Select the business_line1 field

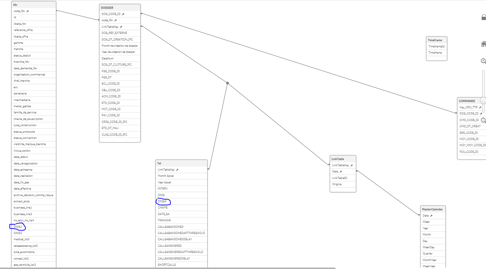[x=34, y=207]
